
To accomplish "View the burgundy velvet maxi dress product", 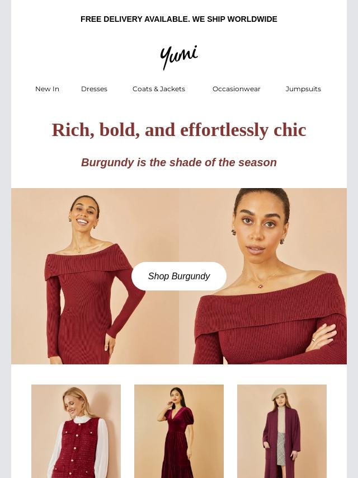I will [179, 431].
